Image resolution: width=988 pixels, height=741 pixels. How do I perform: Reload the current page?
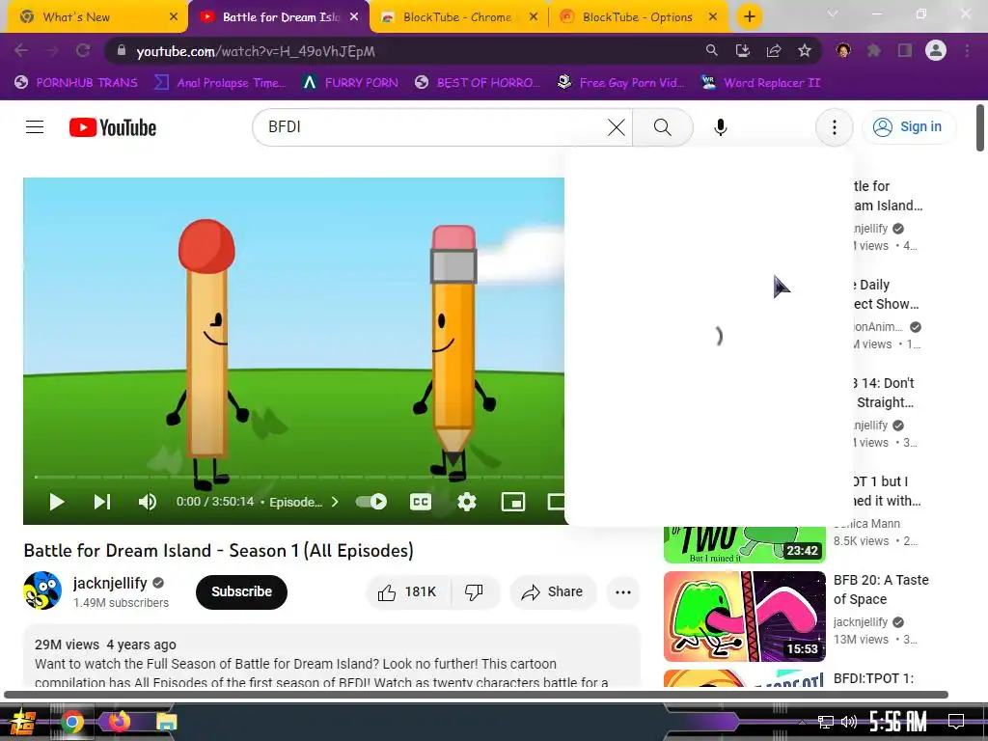point(83,50)
